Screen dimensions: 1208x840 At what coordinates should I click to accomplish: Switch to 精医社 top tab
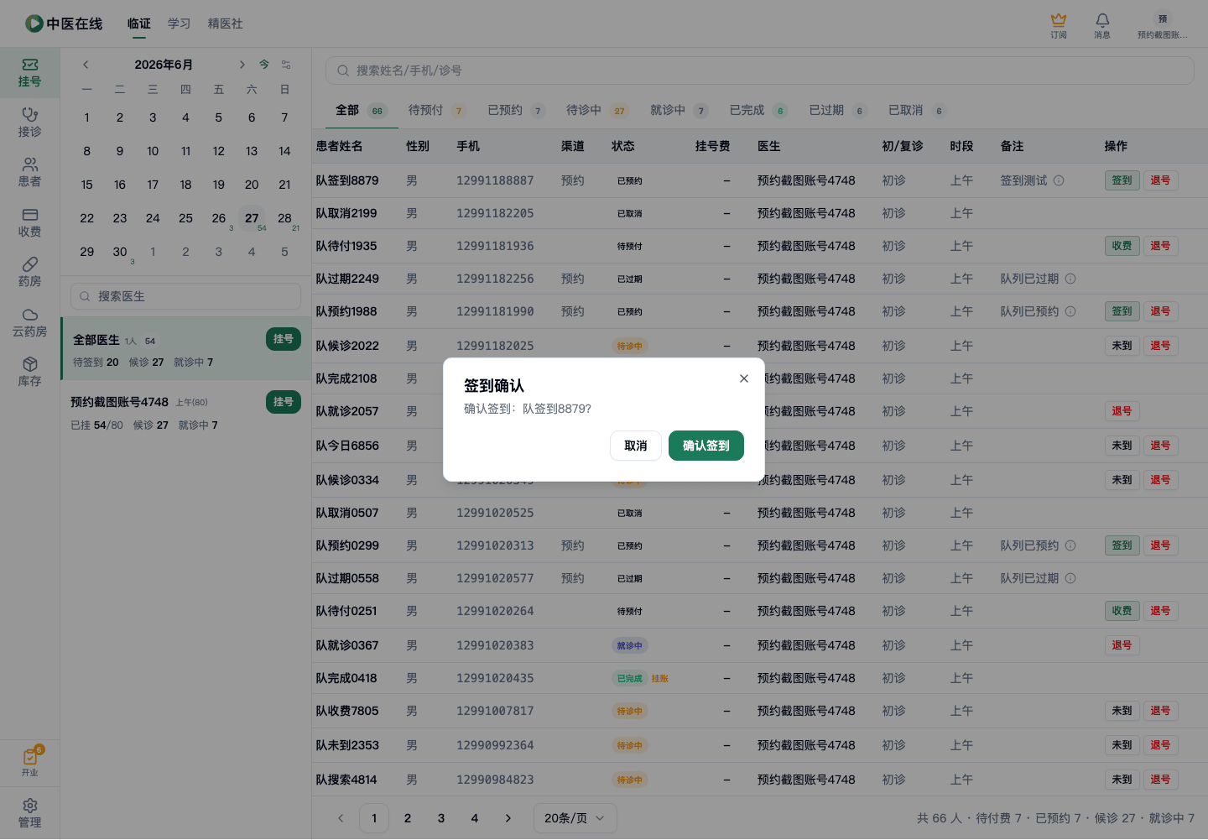(x=226, y=23)
